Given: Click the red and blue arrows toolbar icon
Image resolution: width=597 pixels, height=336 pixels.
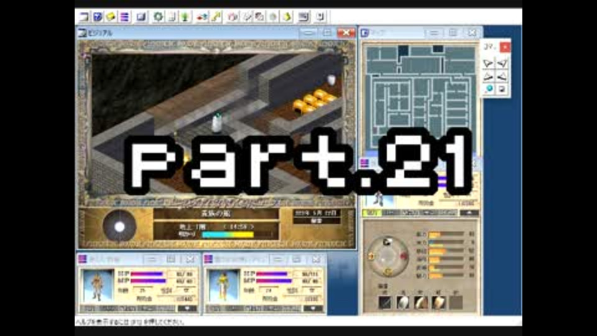Looking at the screenshot, I should click(x=201, y=17).
